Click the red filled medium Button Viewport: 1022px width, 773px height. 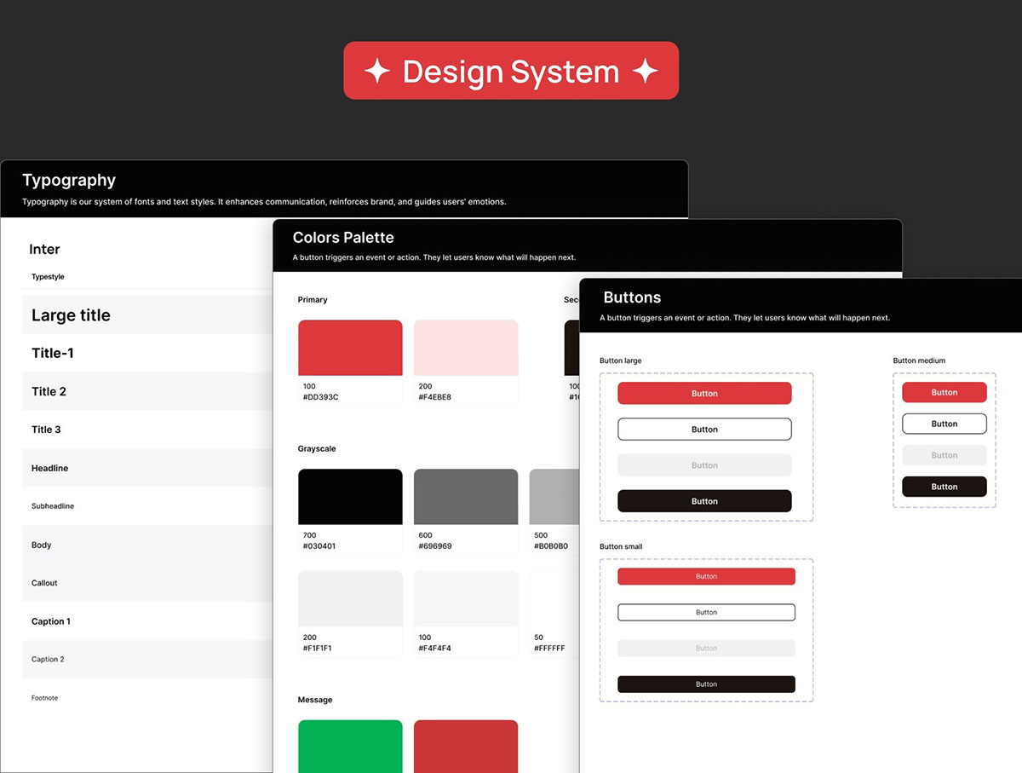(944, 392)
